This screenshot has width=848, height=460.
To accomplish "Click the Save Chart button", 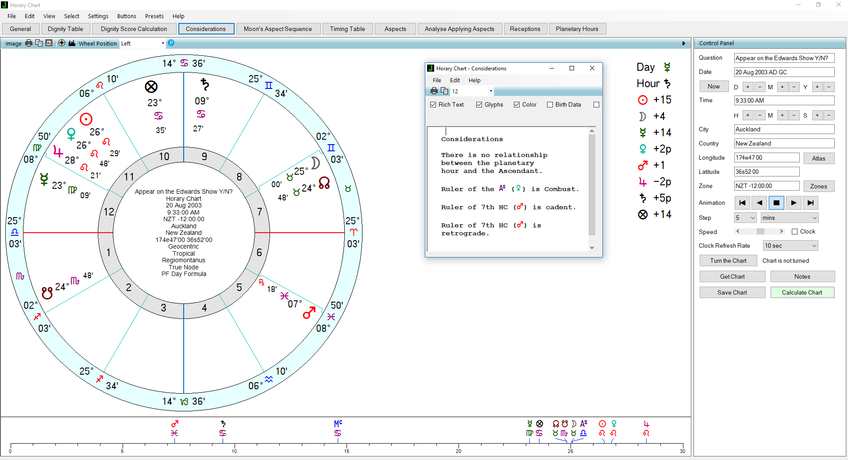I will (732, 292).
